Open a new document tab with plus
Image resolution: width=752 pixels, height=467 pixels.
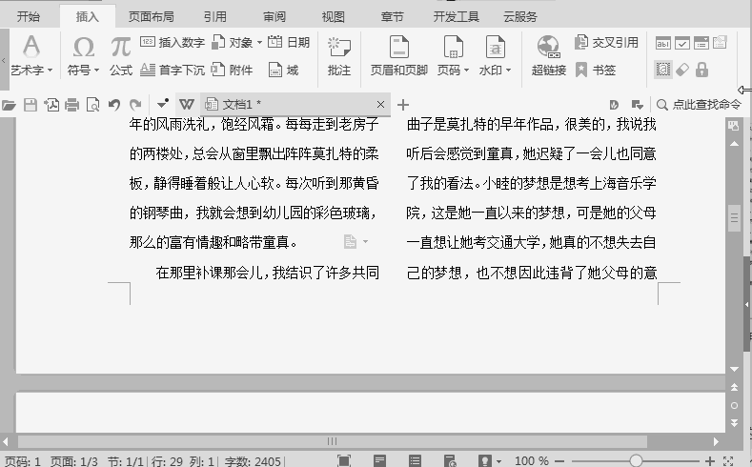[x=403, y=105]
